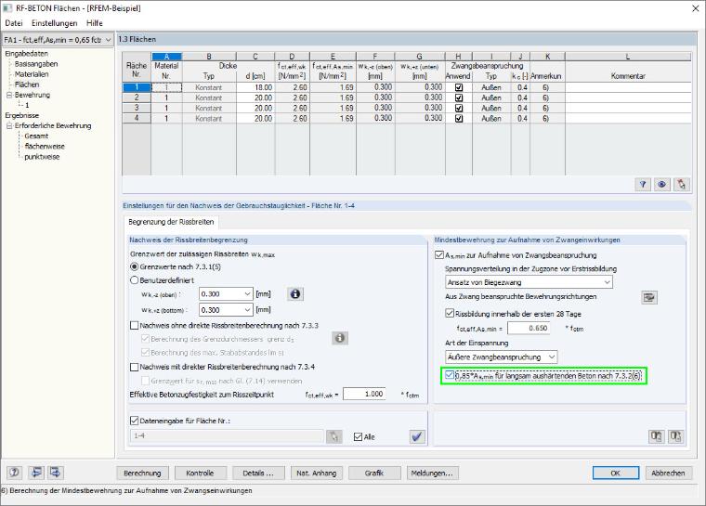The image size is (706, 506).
Task: Select 'Benutzerdefiniert' radio button
Action: [134, 280]
